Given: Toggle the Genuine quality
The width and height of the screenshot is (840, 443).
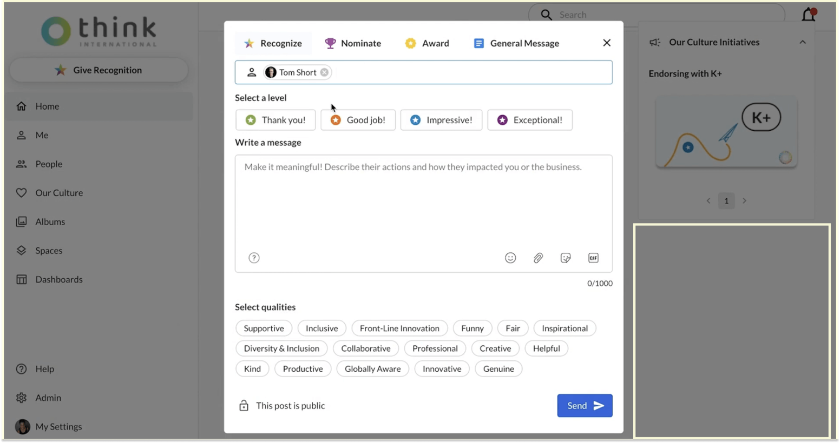Looking at the screenshot, I should click(498, 369).
